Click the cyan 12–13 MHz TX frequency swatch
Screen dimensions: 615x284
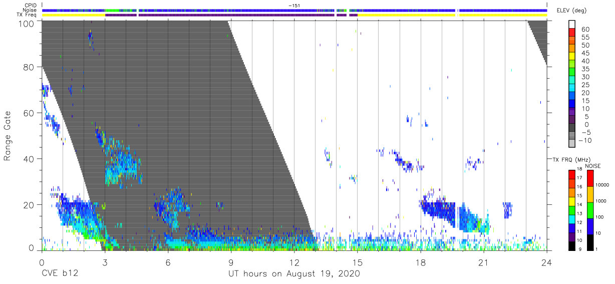tap(572, 219)
